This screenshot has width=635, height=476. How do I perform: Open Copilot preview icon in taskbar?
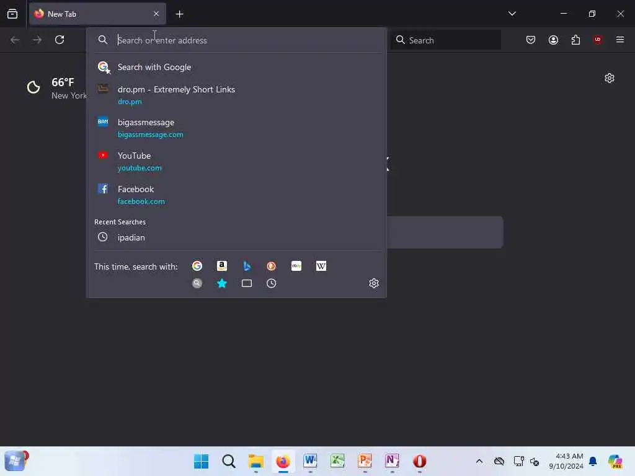[615, 461]
